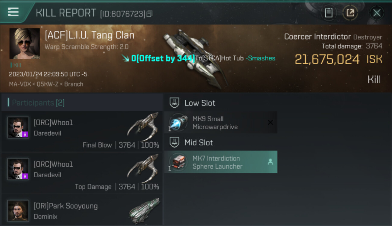Click person icon on Interdiction Sphere Launcher
The height and width of the screenshot is (226, 392).
[270, 162]
